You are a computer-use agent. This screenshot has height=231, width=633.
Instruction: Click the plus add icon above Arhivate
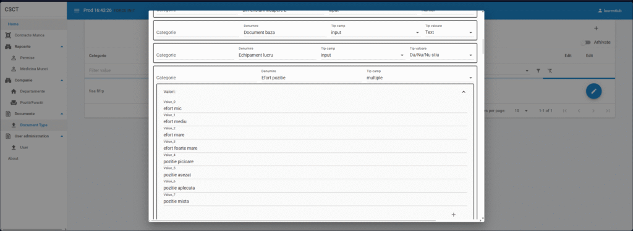point(597,28)
